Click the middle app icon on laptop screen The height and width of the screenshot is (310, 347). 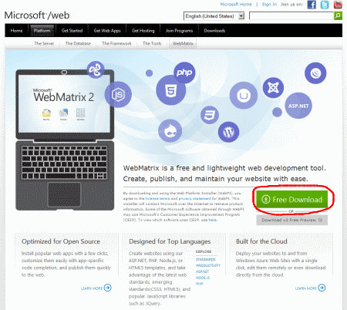[x=63, y=113]
